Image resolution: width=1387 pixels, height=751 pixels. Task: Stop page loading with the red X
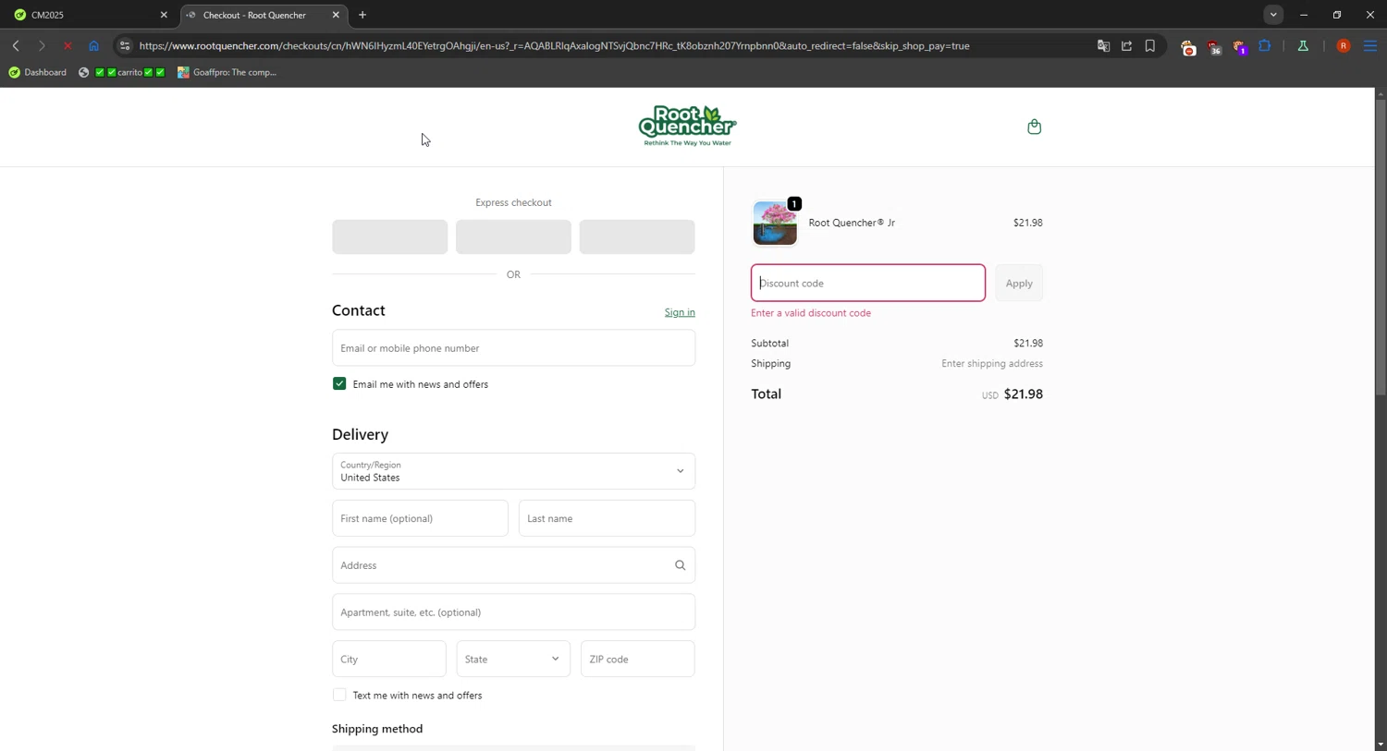pyautogui.click(x=68, y=45)
